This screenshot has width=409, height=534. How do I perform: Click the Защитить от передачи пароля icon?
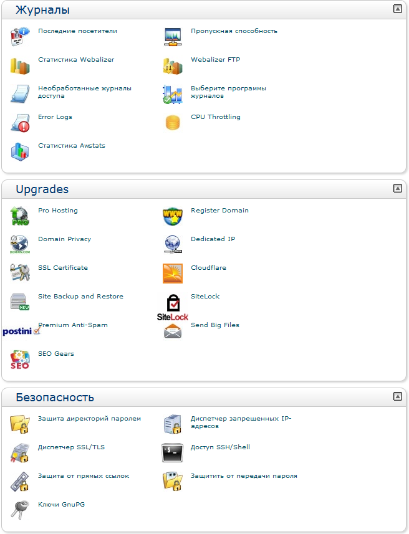point(173,481)
